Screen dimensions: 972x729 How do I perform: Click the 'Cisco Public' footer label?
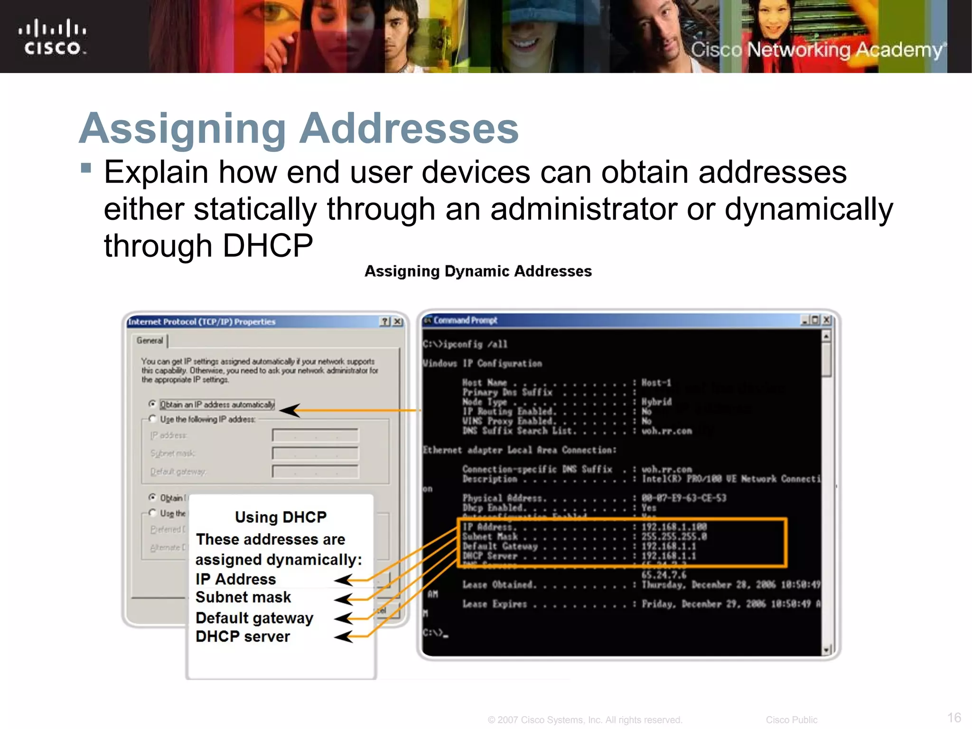coord(791,720)
